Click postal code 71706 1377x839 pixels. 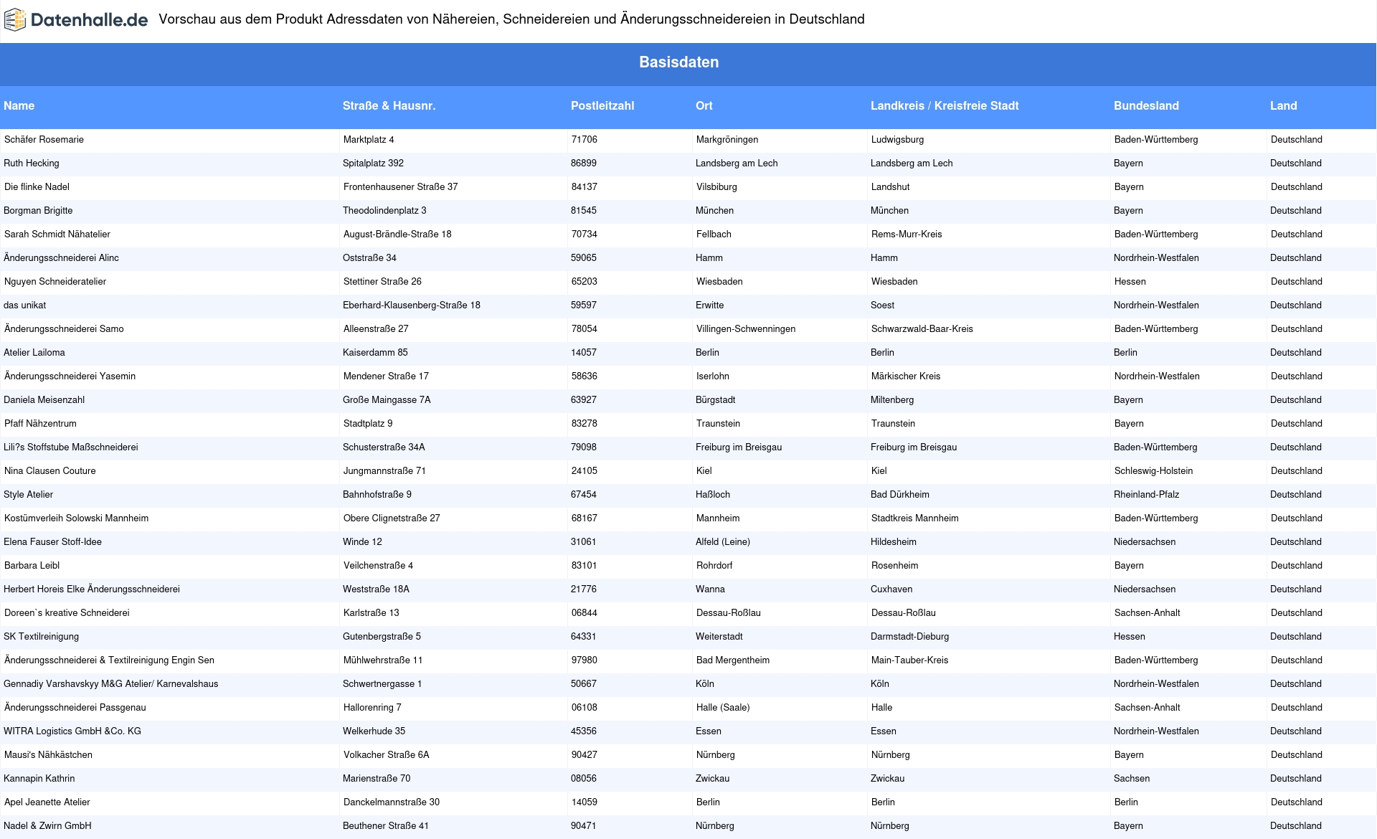pos(585,140)
